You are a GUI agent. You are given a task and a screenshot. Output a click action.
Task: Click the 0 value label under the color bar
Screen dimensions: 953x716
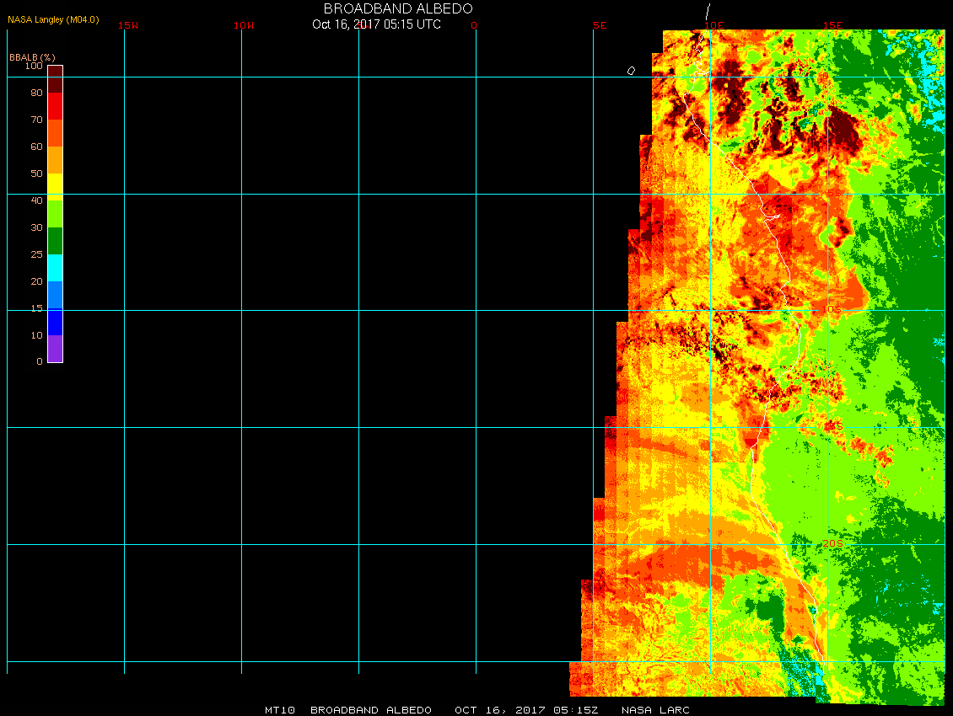click(x=39, y=362)
